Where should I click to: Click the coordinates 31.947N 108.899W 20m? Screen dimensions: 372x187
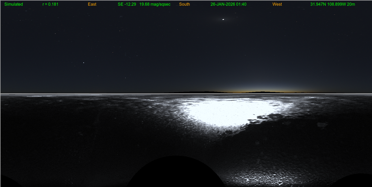[333, 4]
